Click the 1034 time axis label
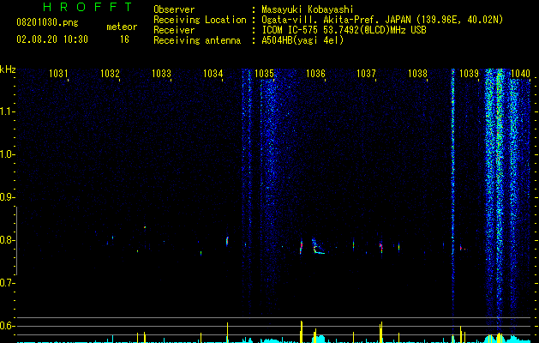Screen dimensions: 539x343 (213, 74)
